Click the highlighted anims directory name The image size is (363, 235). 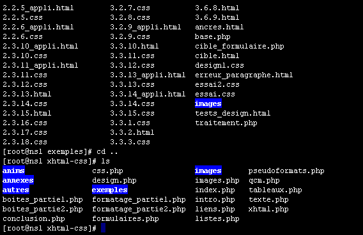13,171
